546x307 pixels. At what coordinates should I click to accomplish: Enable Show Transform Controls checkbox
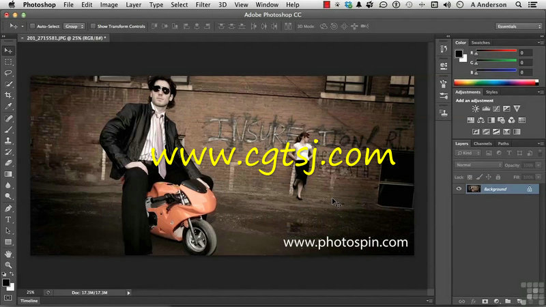point(93,26)
